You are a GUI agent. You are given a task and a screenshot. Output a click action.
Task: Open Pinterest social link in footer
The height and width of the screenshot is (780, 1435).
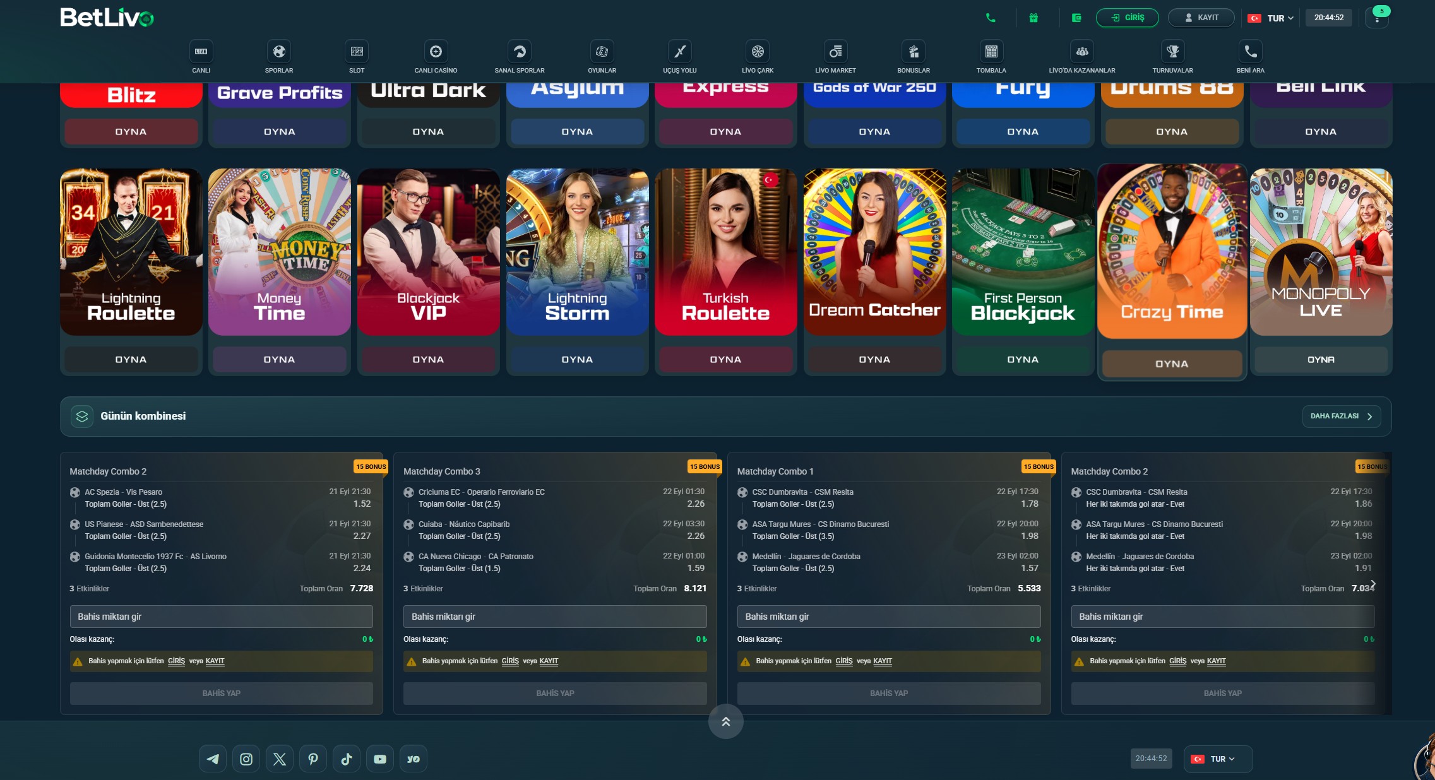pos(313,759)
